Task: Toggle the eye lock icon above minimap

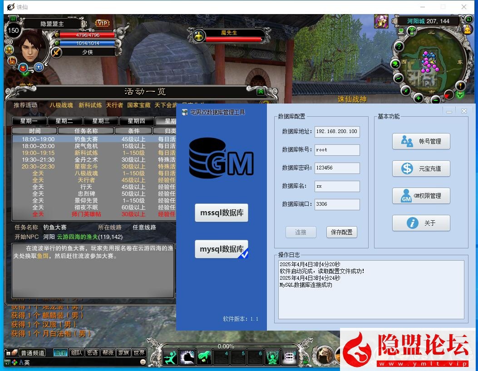Action: click(412, 31)
